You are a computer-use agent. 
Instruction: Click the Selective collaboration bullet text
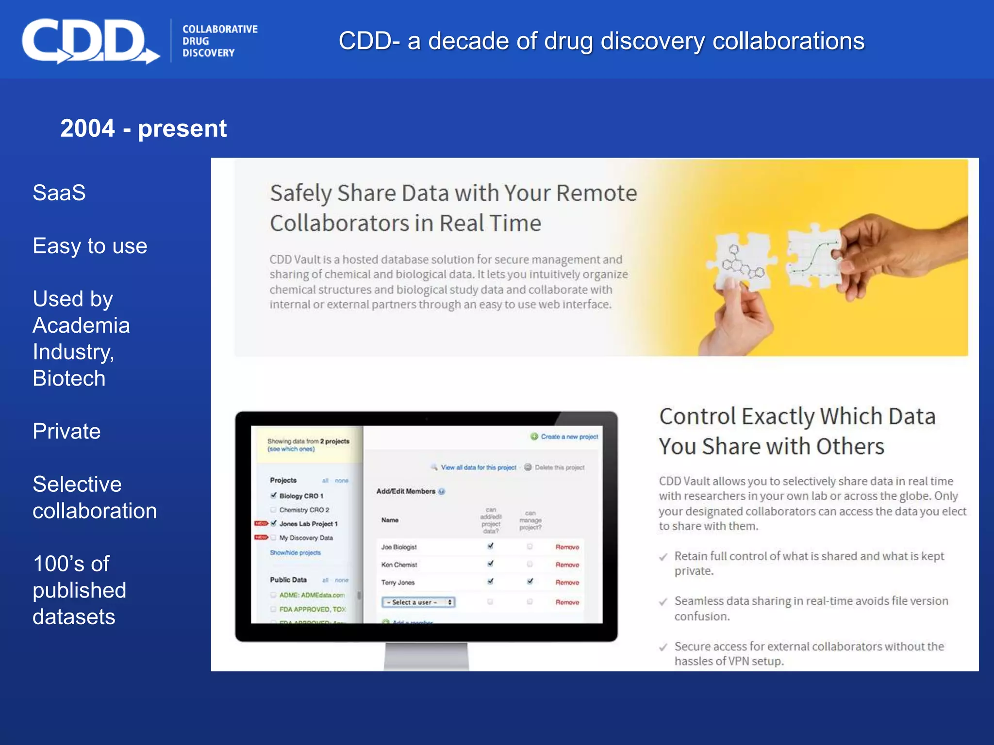95,498
